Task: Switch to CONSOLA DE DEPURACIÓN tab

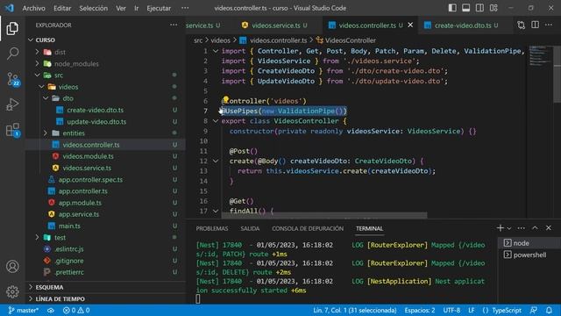Action: tap(308, 228)
